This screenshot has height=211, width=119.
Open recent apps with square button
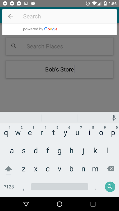(93, 204)
